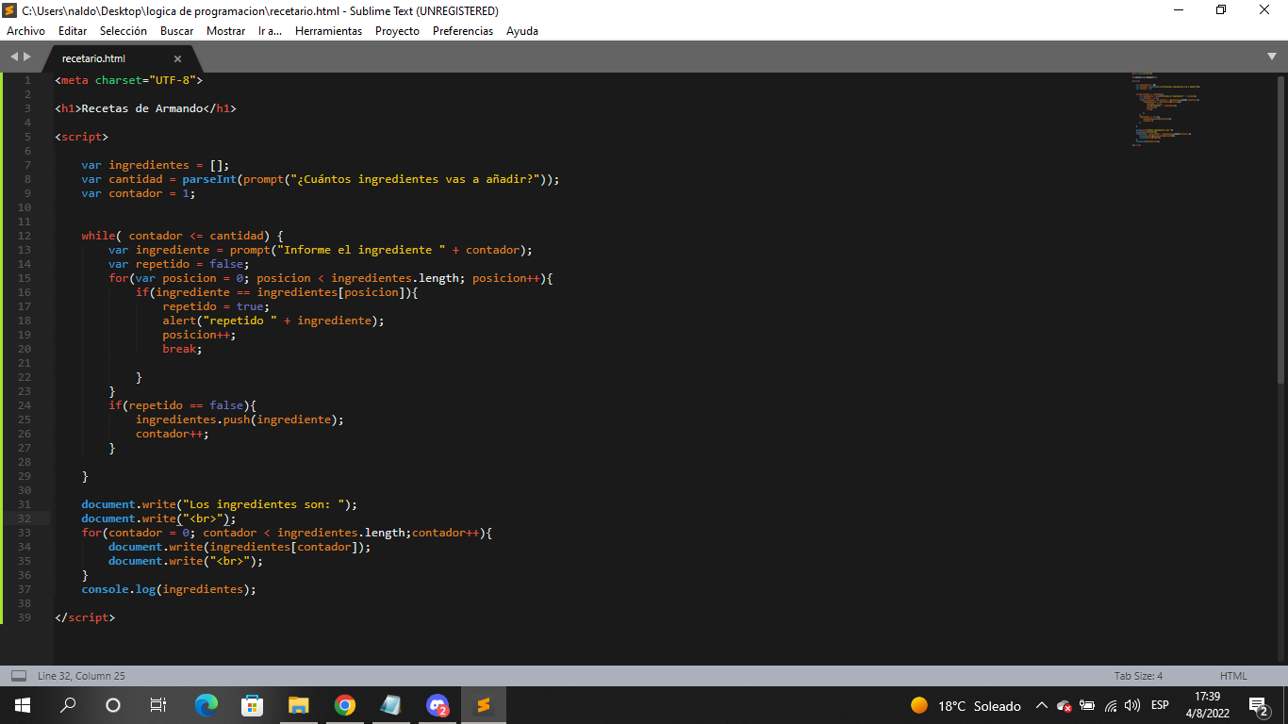Open volume speaker tray icon
The image size is (1288, 724).
(x=1132, y=705)
